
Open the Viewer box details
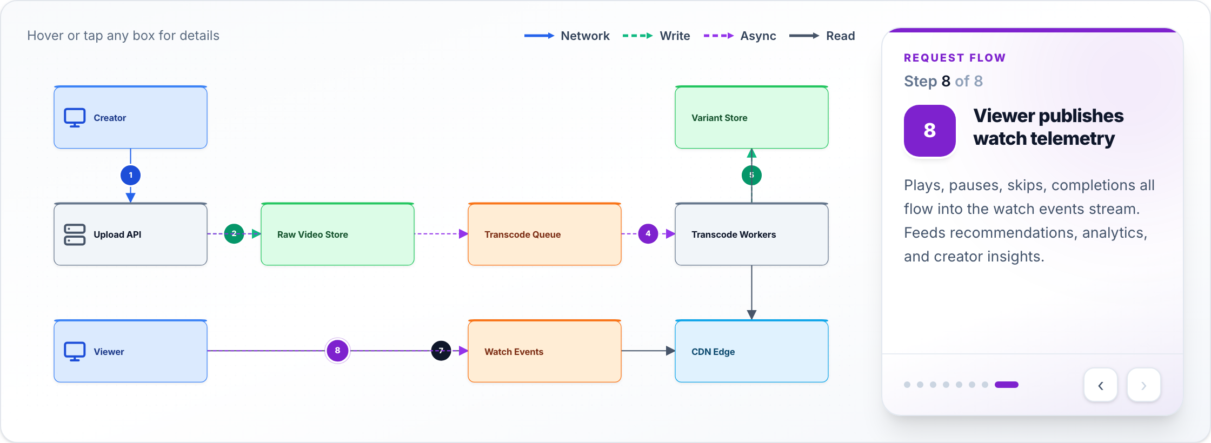pyautogui.click(x=130, y=351)
